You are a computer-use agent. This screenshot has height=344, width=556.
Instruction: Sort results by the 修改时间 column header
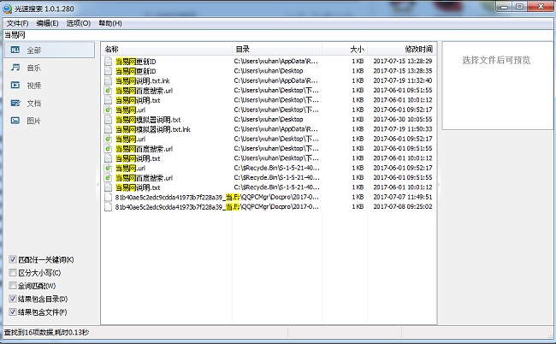pyautogui.click(x=407, y=50)
